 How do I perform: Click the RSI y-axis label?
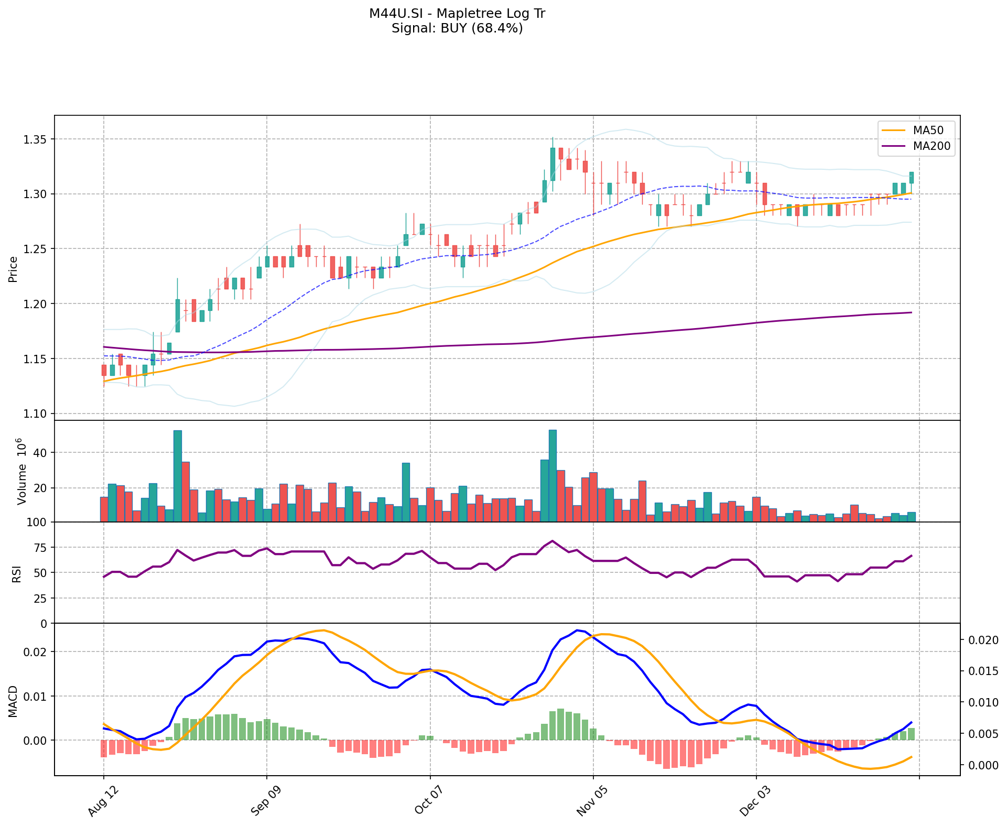click(x=17, y=573)
